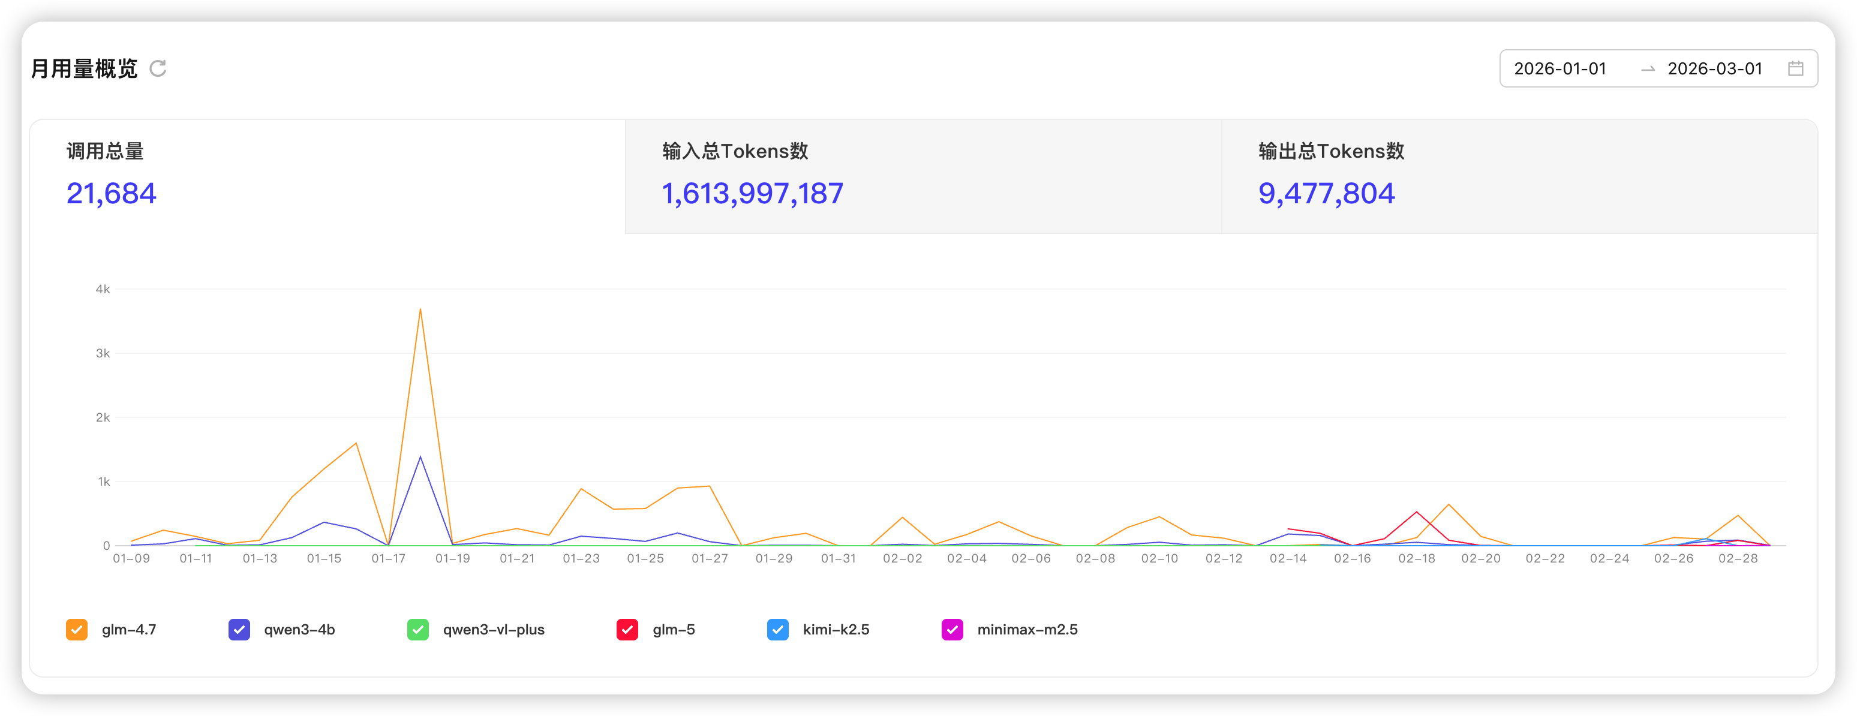Toggle qwen3-4b series checkbox
The image size is (1857, 716).
click(x=239, y=630)
